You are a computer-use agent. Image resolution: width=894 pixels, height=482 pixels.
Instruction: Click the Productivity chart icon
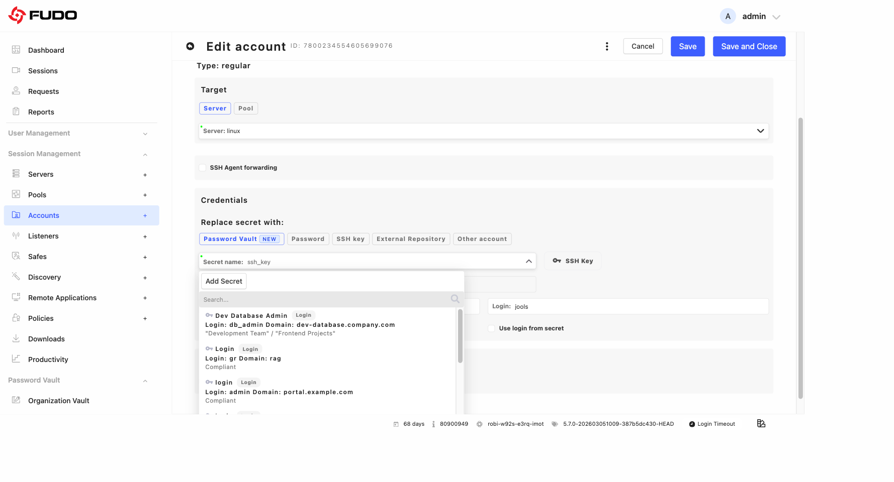click(16, 359)
